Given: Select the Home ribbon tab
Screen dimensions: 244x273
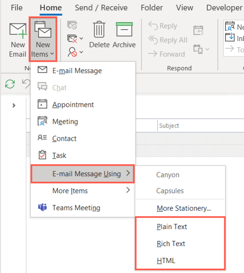Looking at the screenshot, I should 51,8.
